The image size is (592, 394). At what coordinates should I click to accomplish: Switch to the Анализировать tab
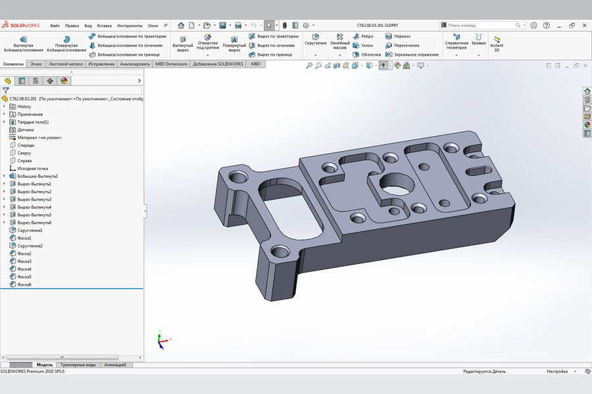coord(135,64)
